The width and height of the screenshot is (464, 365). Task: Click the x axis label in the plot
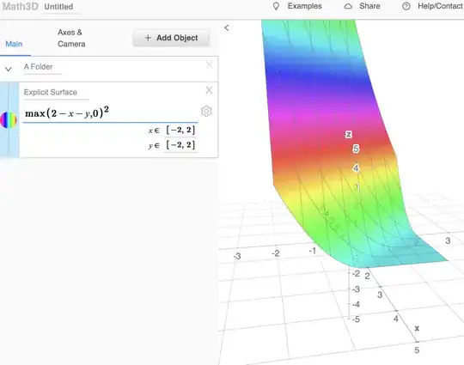417,328
